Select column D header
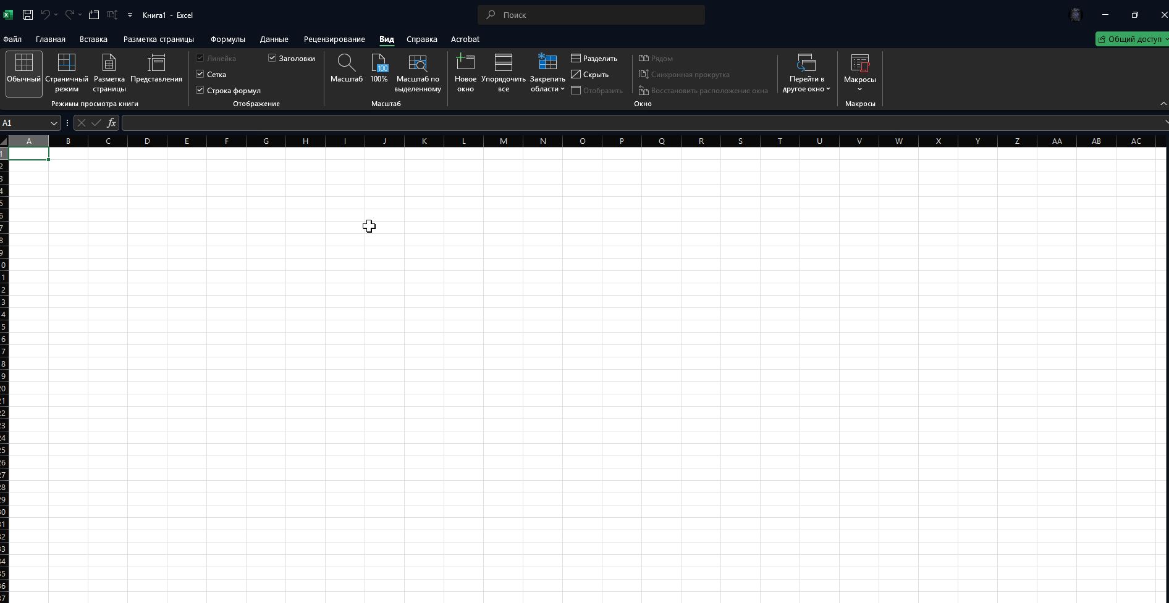1169x603 pixels. pos(147,141)
